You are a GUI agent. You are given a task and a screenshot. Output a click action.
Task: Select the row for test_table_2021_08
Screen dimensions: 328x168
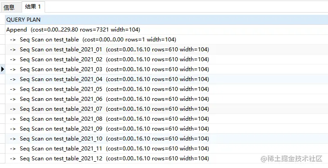tap(167, 118)
